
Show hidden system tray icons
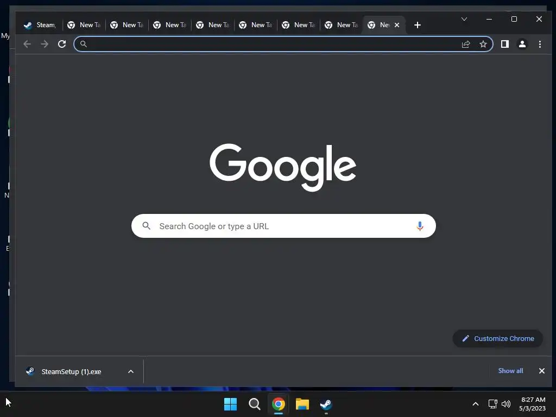476,404
